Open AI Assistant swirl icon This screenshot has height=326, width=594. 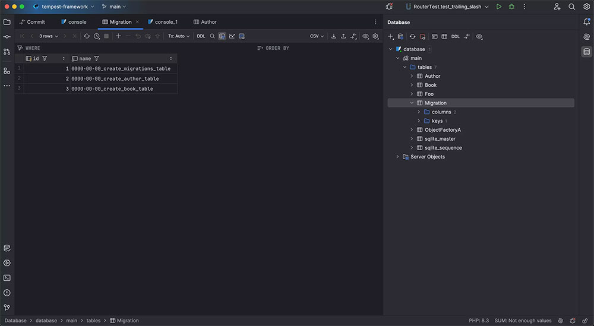click(586, 37)
